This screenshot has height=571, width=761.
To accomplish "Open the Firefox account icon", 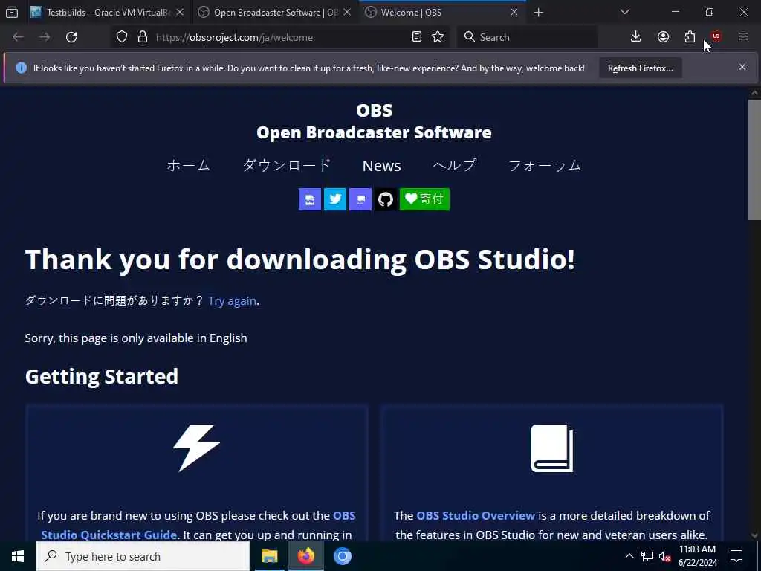I will click(663, 37).
